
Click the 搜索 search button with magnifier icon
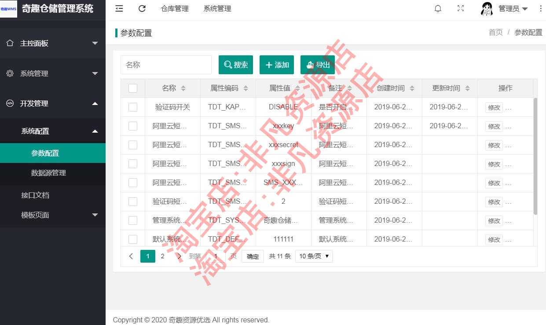pos(235,65)
